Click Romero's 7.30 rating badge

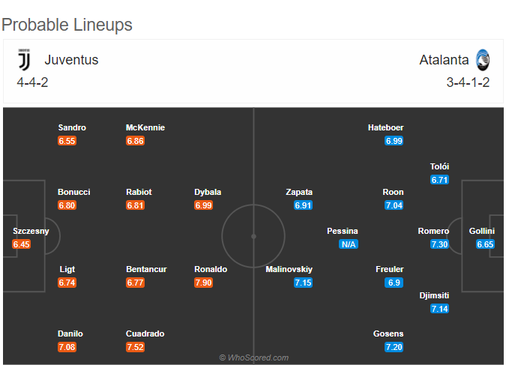click(439, 244)
